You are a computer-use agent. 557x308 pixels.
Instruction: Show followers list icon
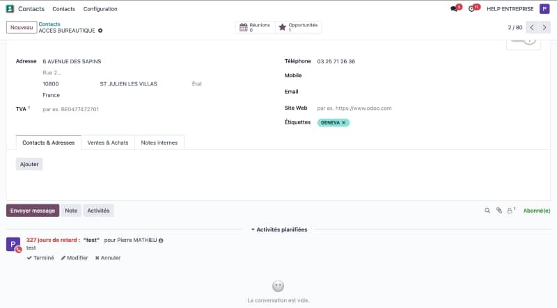click(x=511, y=211)
